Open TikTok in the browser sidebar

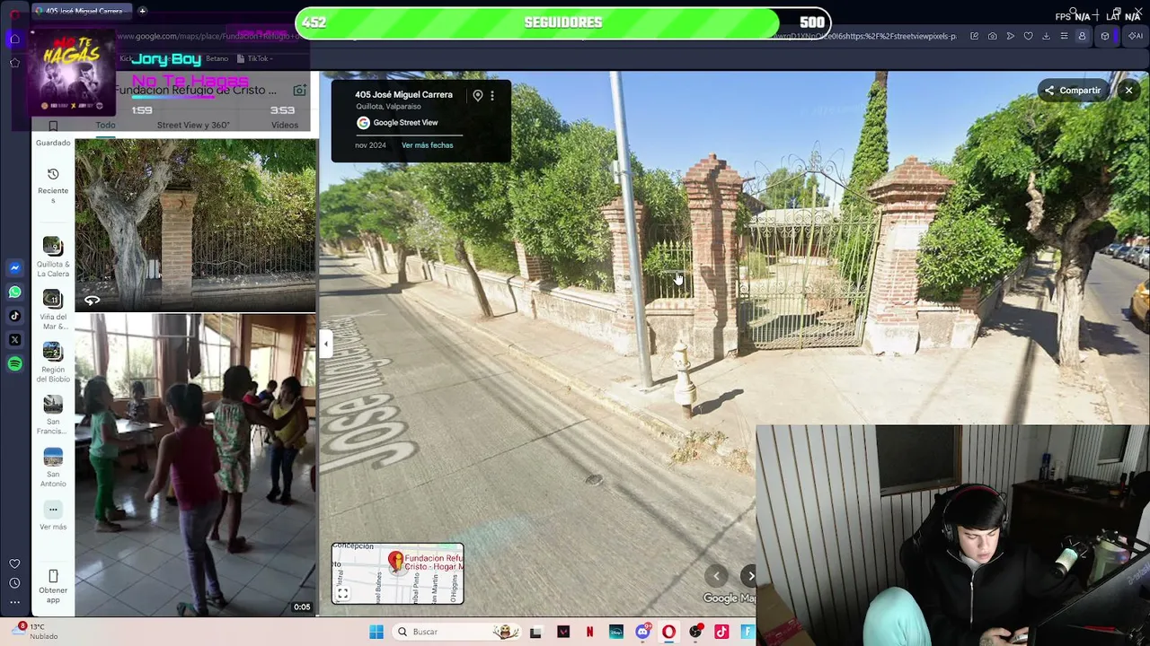14,316
